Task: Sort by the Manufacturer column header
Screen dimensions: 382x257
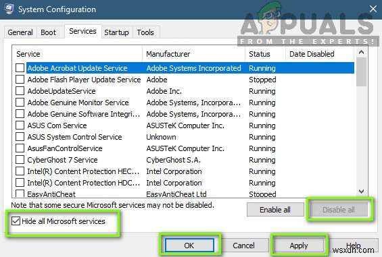Action: [x=193, y=54]
